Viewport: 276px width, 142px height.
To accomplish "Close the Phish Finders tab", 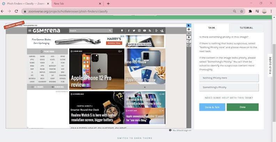I will 48,3.
